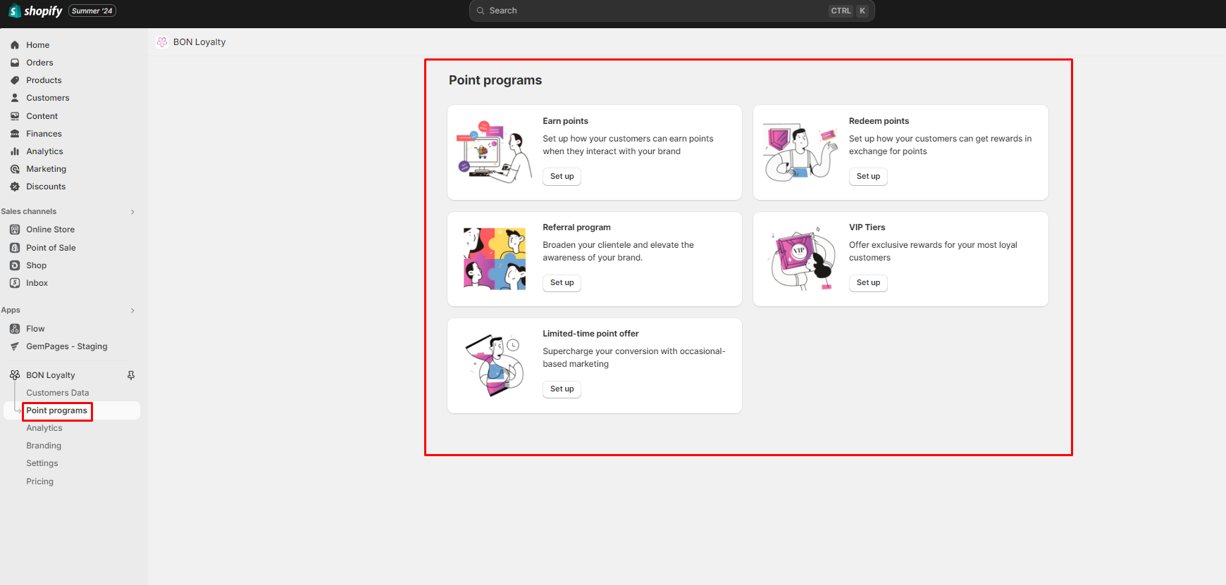This screenshot has width=1226, height=585.
Task: Focus the Search field
Action: tap(672, 11)
